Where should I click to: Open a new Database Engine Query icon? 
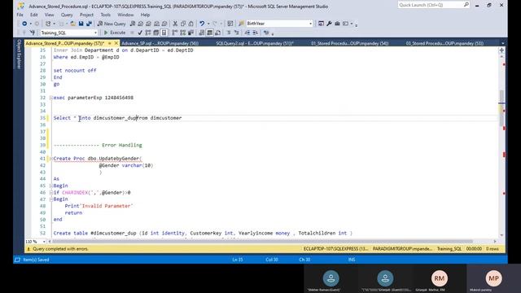132,24
